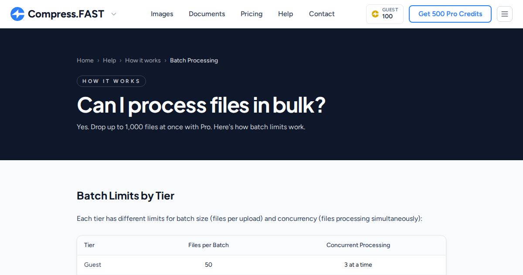Viewport: 523px width, 275px height.
Task: Click the Compress.FAST lightning logo icon
Action: point(17,14)
